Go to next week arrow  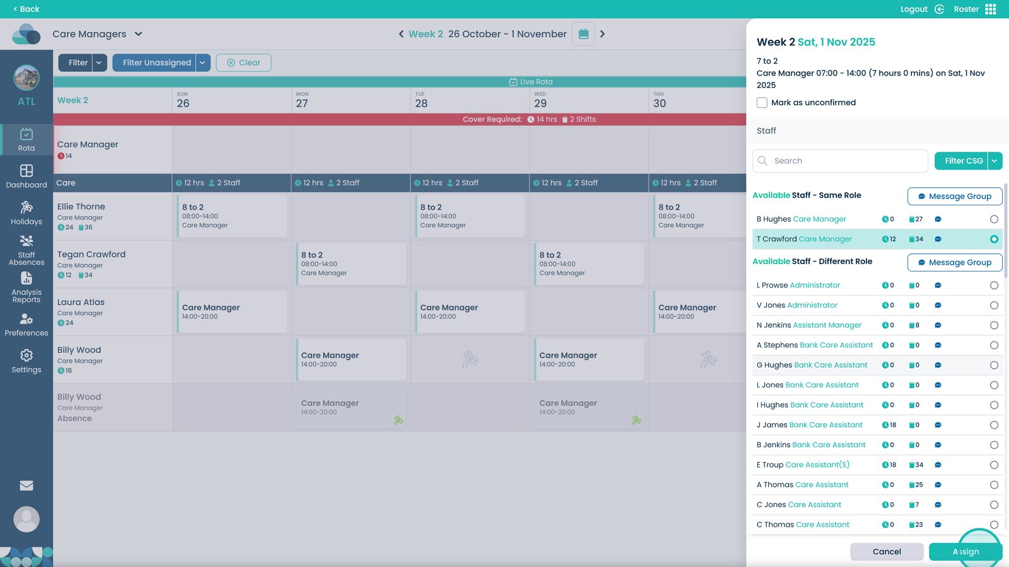pos(602,34)
